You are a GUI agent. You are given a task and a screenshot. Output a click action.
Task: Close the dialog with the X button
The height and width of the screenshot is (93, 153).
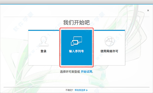point(148,10)
